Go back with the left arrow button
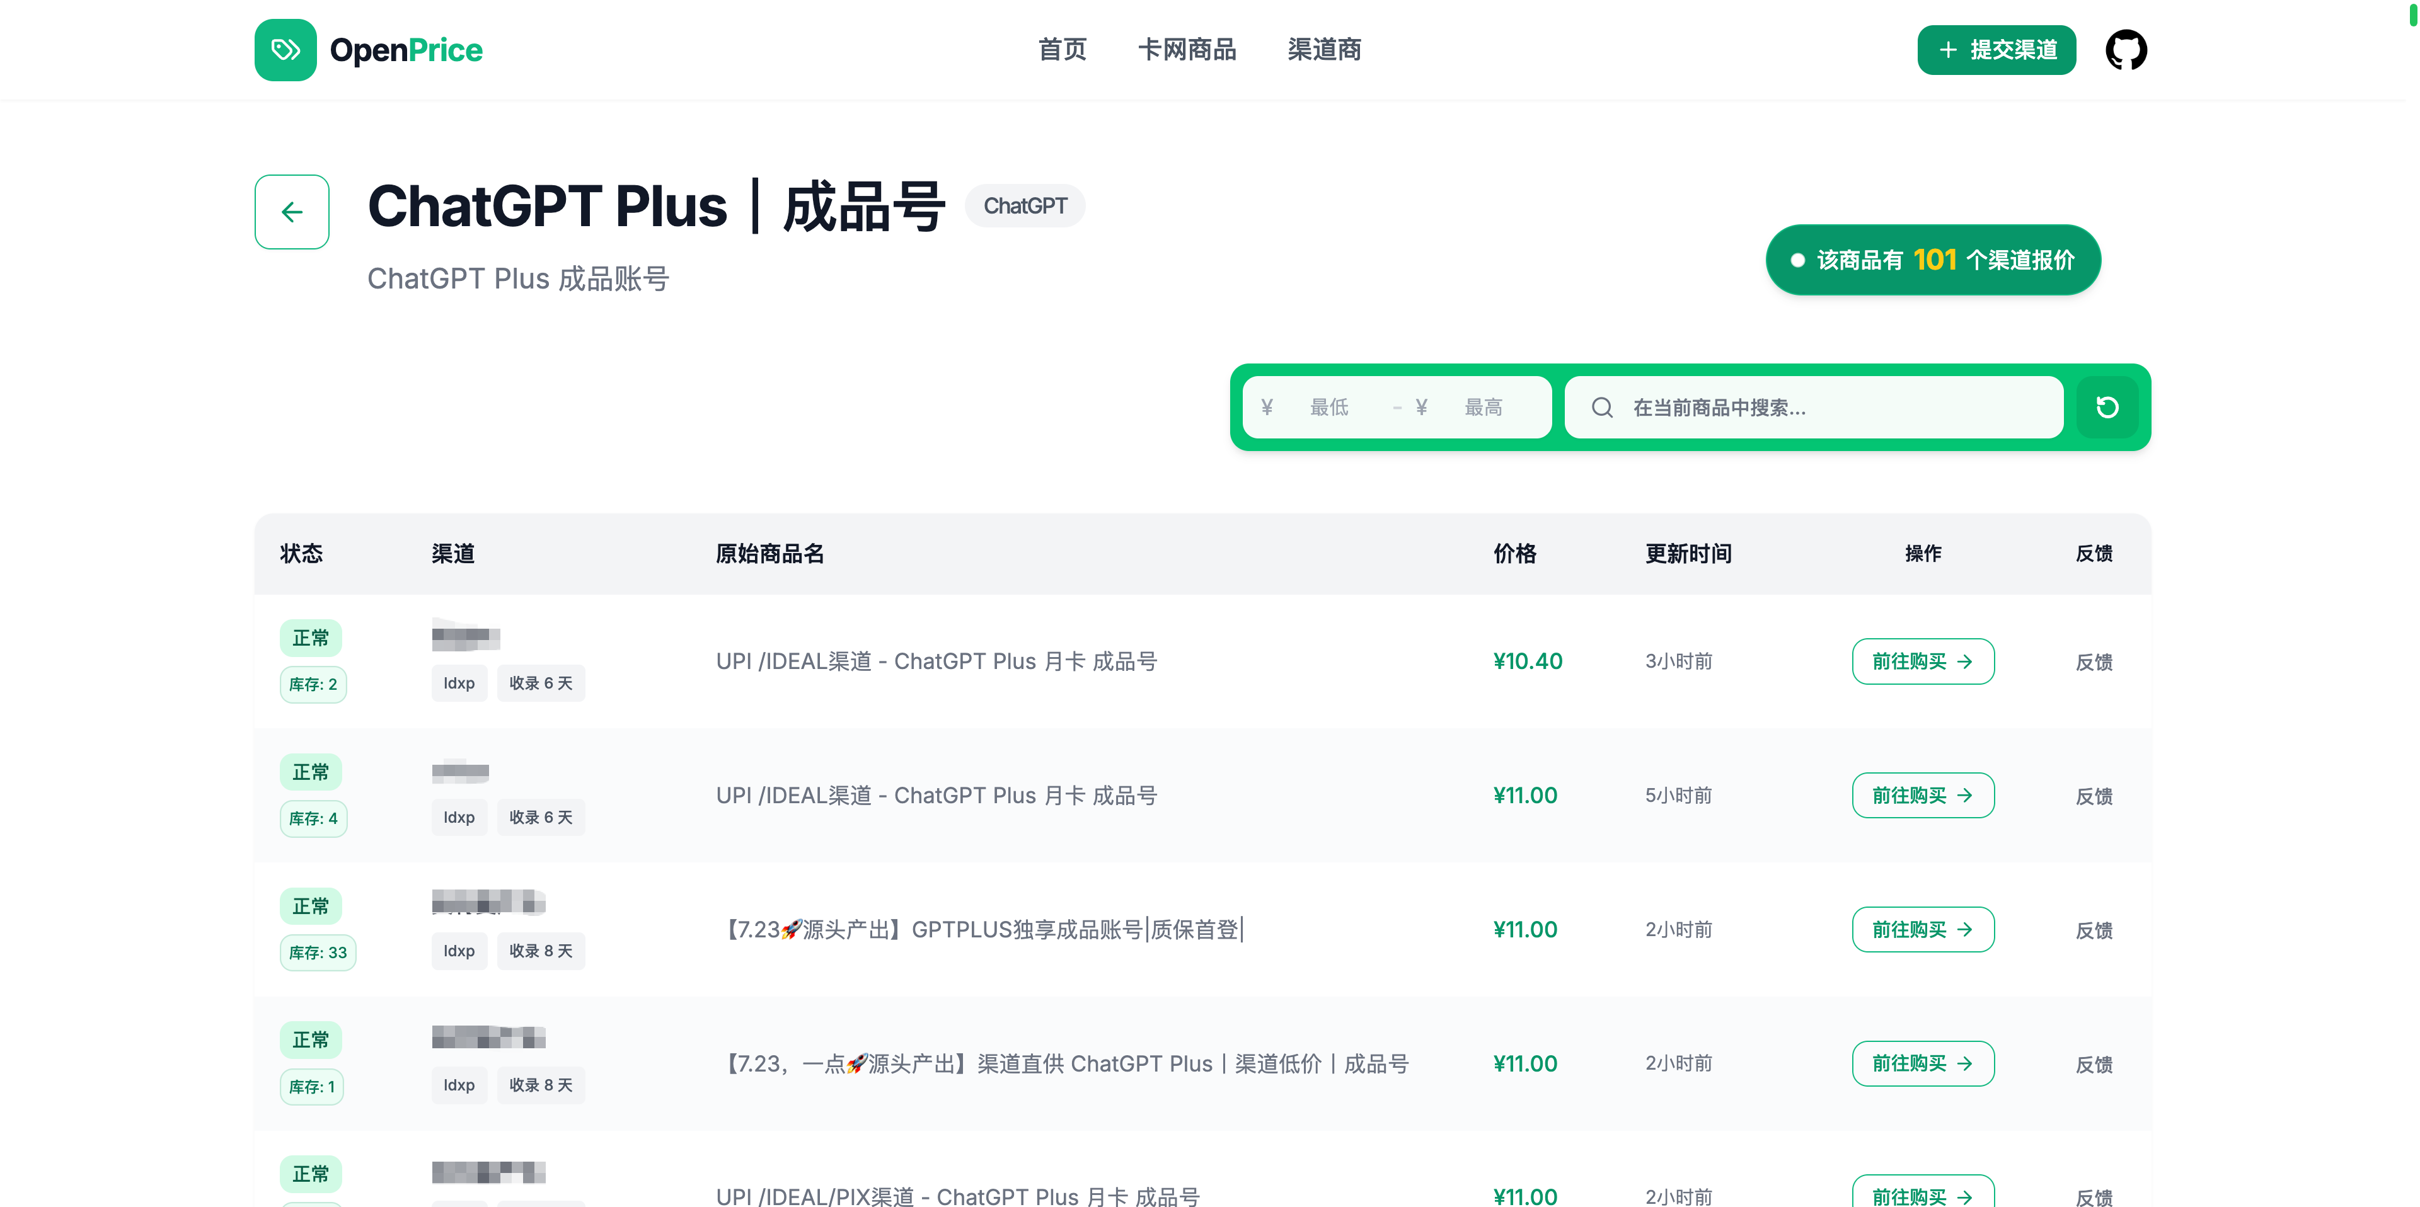The image size is (2420, 1207). [x=292, y=211]
